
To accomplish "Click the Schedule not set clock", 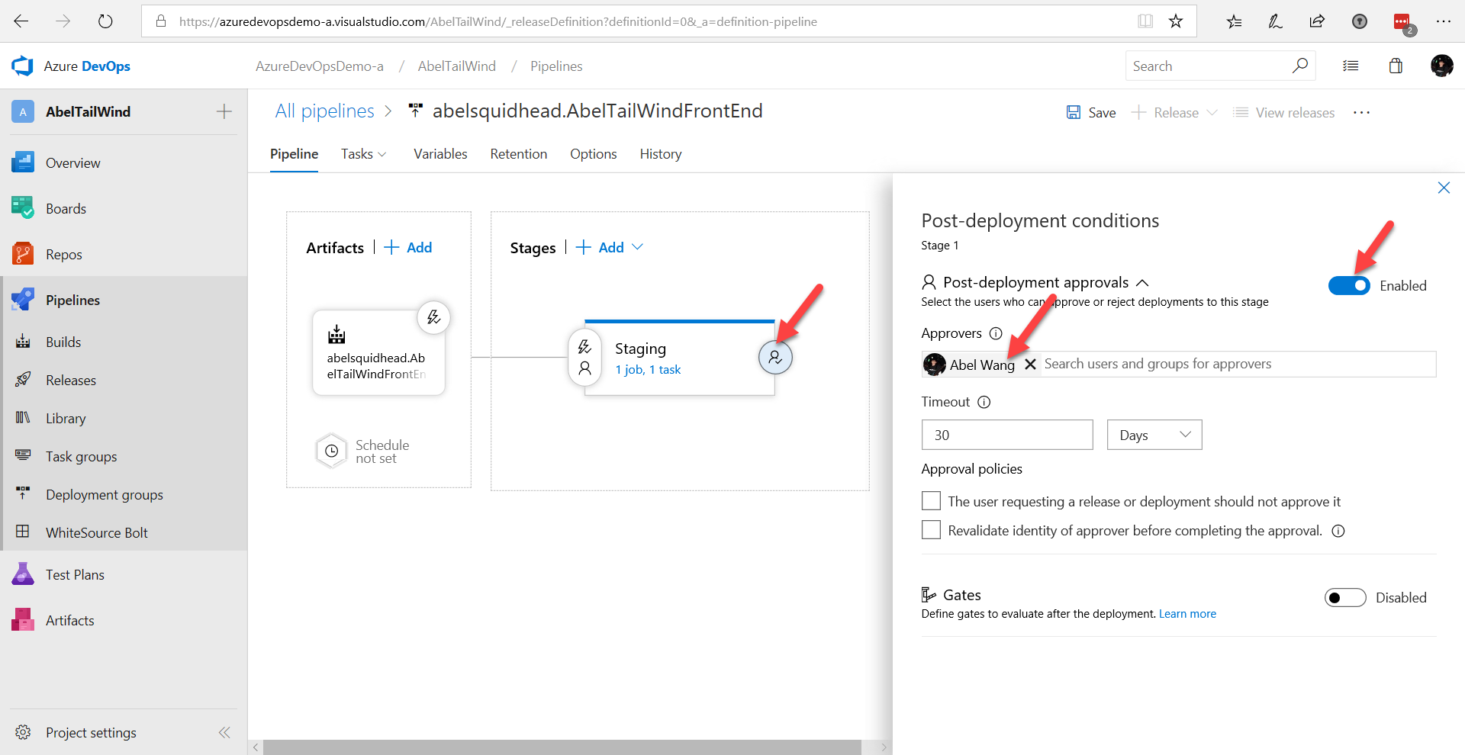I will (331, 451).
